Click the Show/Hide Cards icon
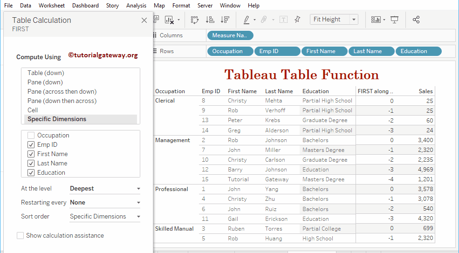Viewport: 459px width, 253px height. (x=376, y=20)
